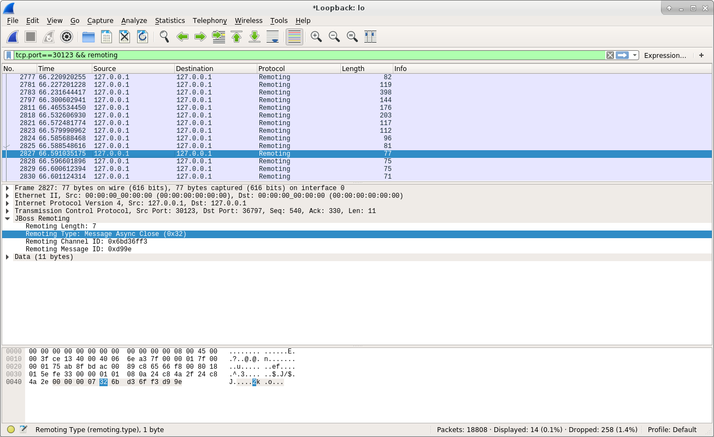Expand the Data (11 bytes) node
The width and height of the screenshot is (714, 437).
pyautogui.click(x=8, y=257)
